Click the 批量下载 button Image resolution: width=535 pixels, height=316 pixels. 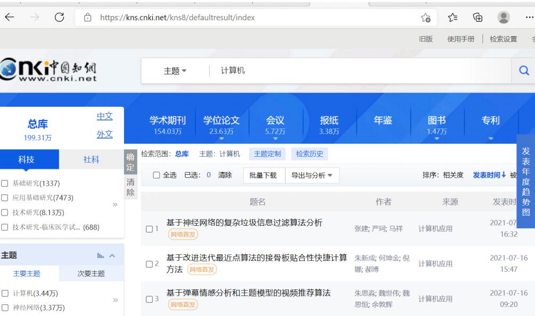coord(263,175)
